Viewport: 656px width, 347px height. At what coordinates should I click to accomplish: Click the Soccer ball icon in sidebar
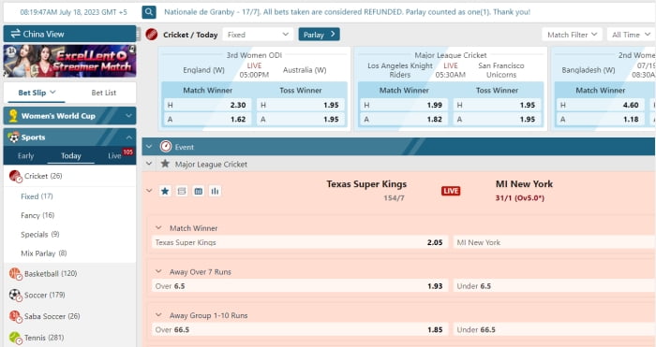[x=15, y=296]
